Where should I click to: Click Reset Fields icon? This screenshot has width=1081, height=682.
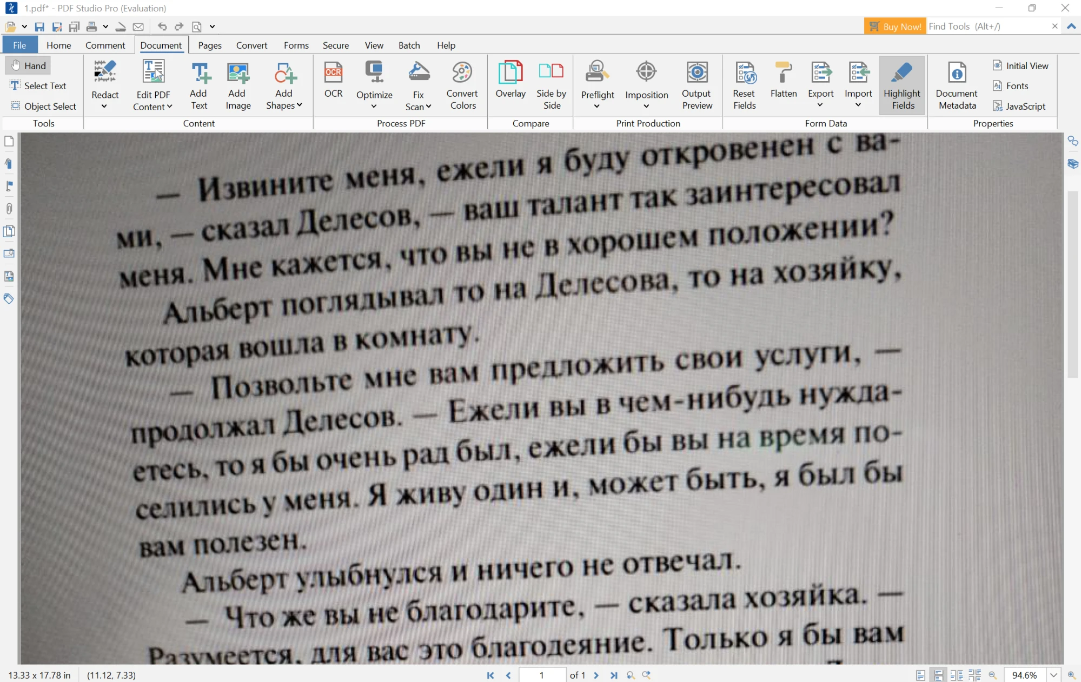click(x=745, y=72)
